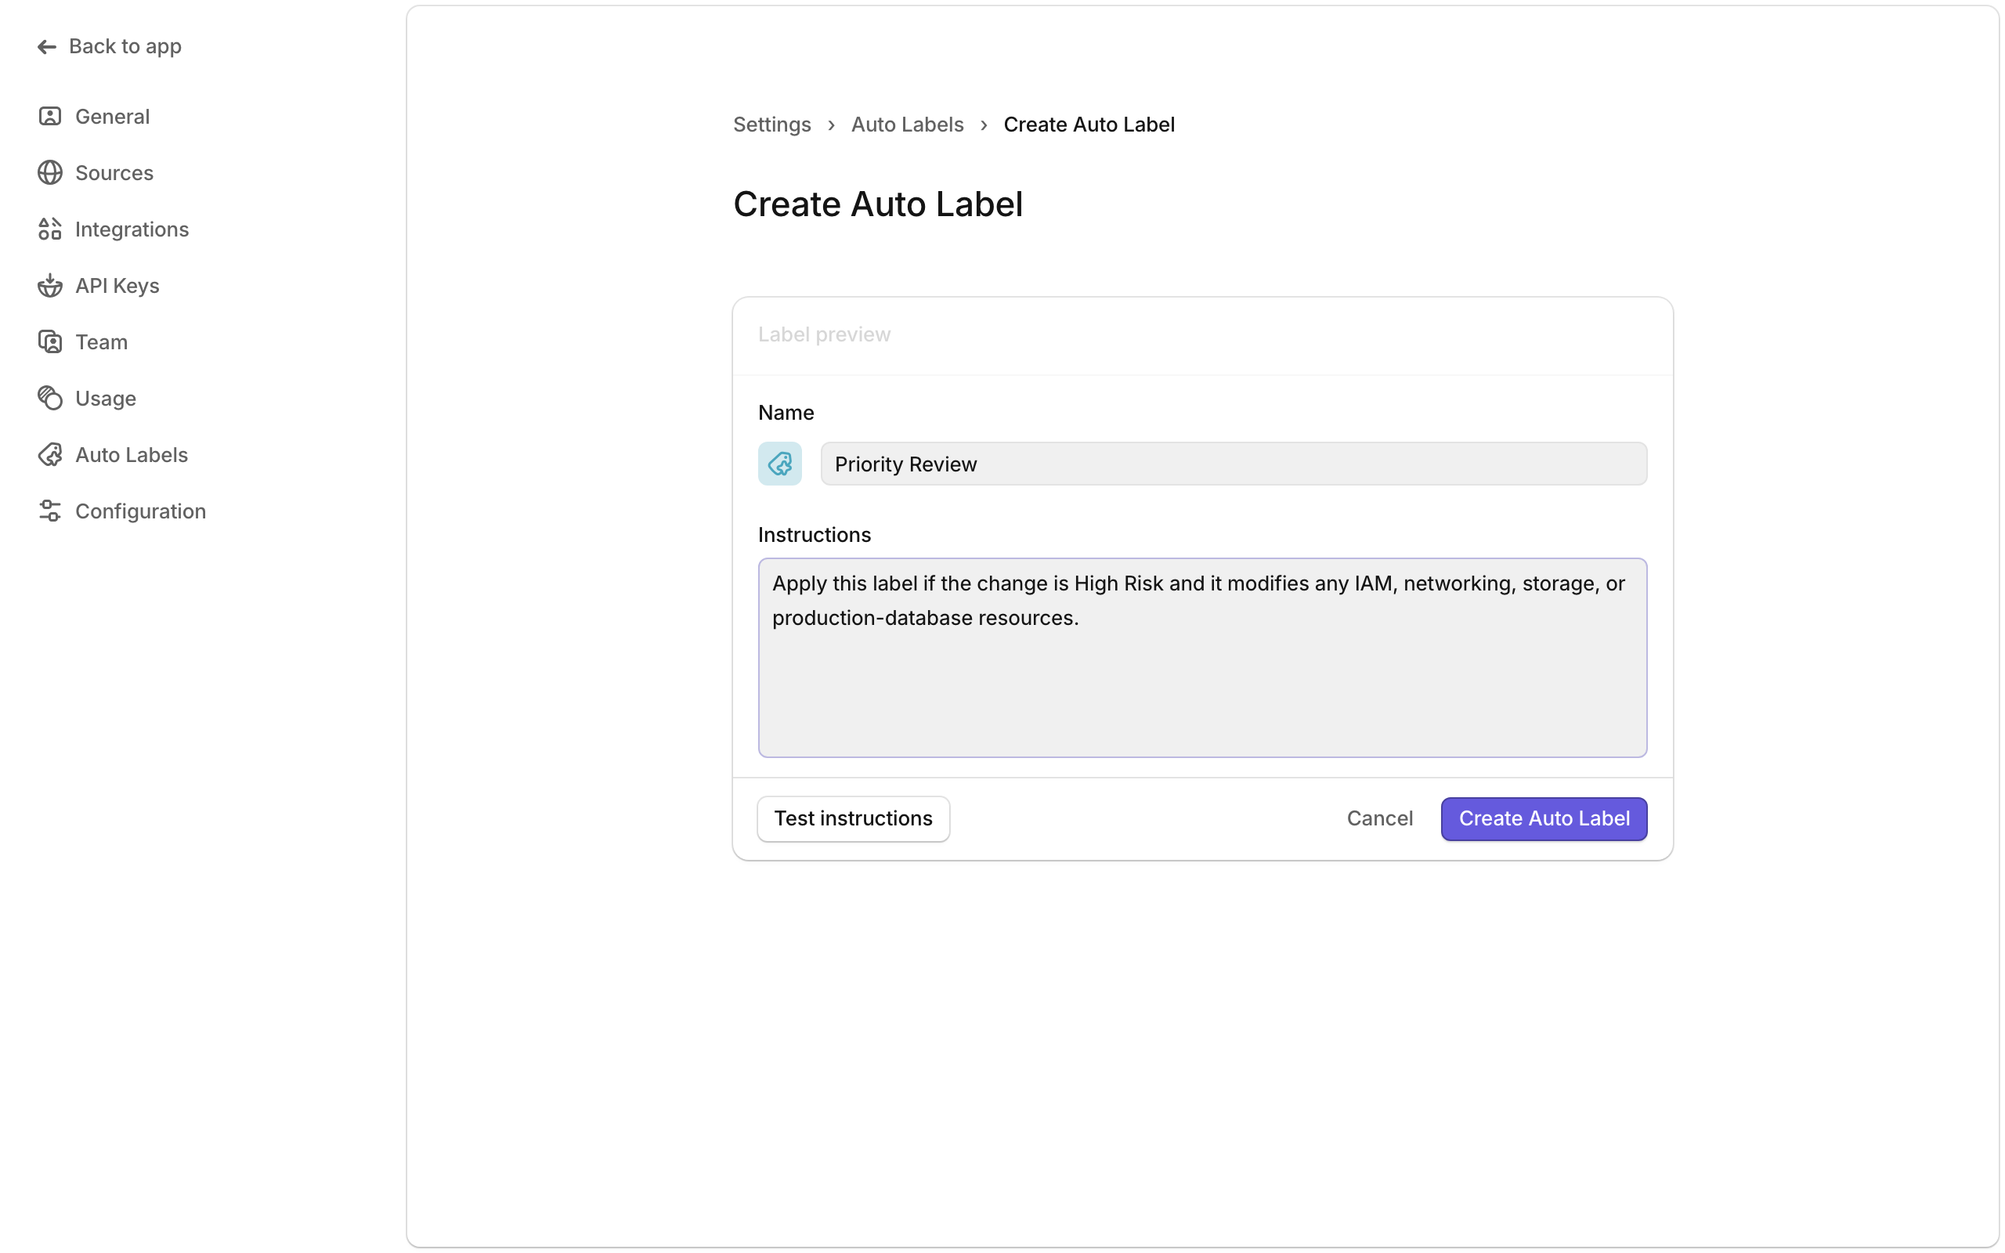The image size is (2005, 1253).
Task: Click the Auto Labels tag icon
Action: pyautogui.click(x=49, y=455)
